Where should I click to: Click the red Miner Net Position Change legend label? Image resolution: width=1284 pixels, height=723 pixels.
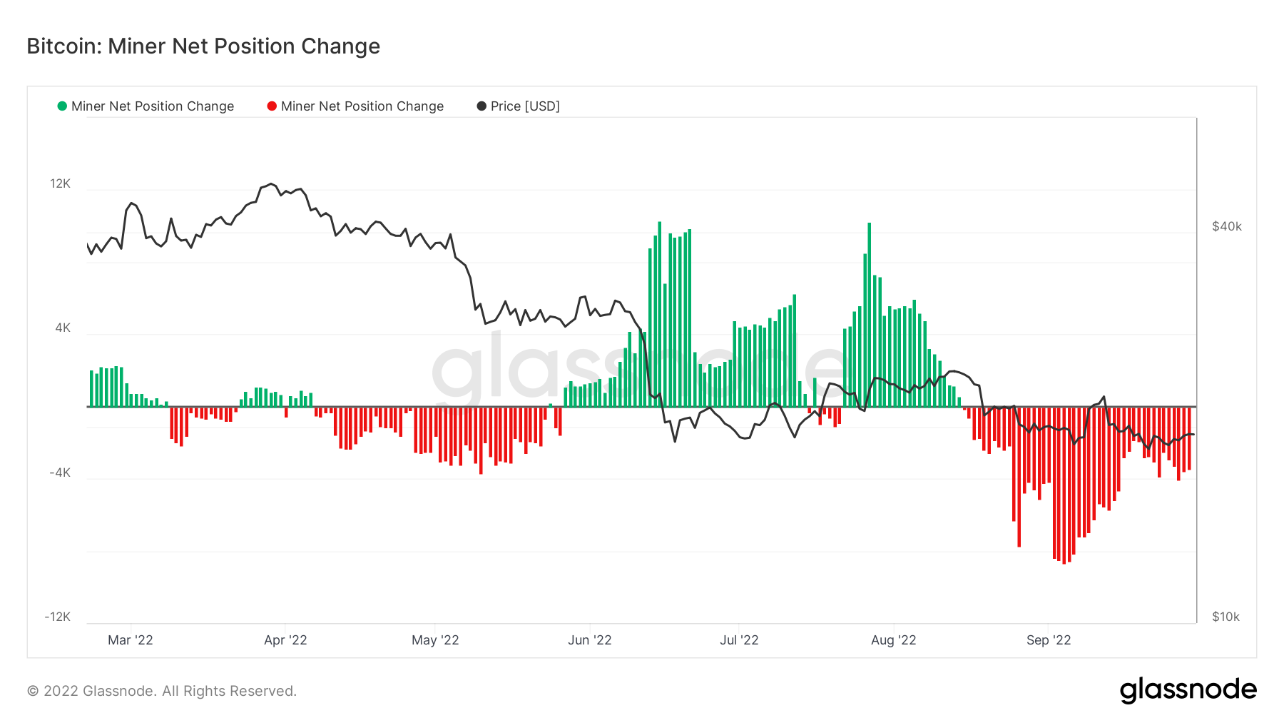(x=362, y=106)
